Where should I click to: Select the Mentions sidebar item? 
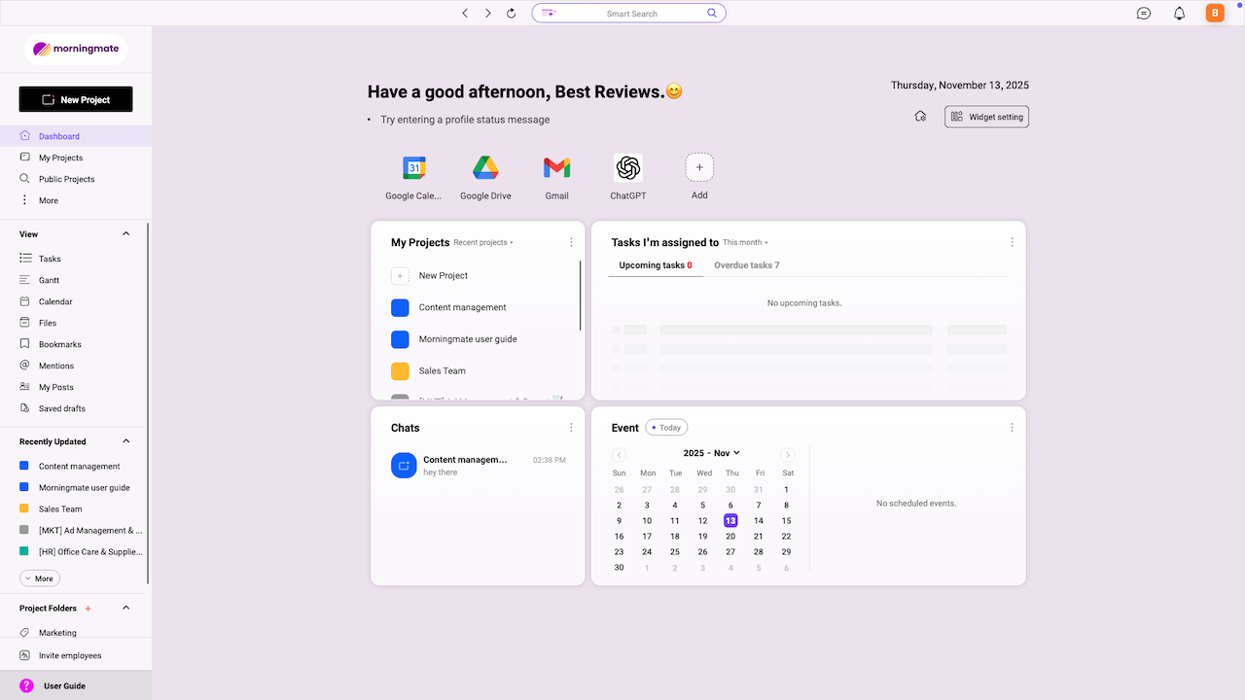tap(55, 366)
